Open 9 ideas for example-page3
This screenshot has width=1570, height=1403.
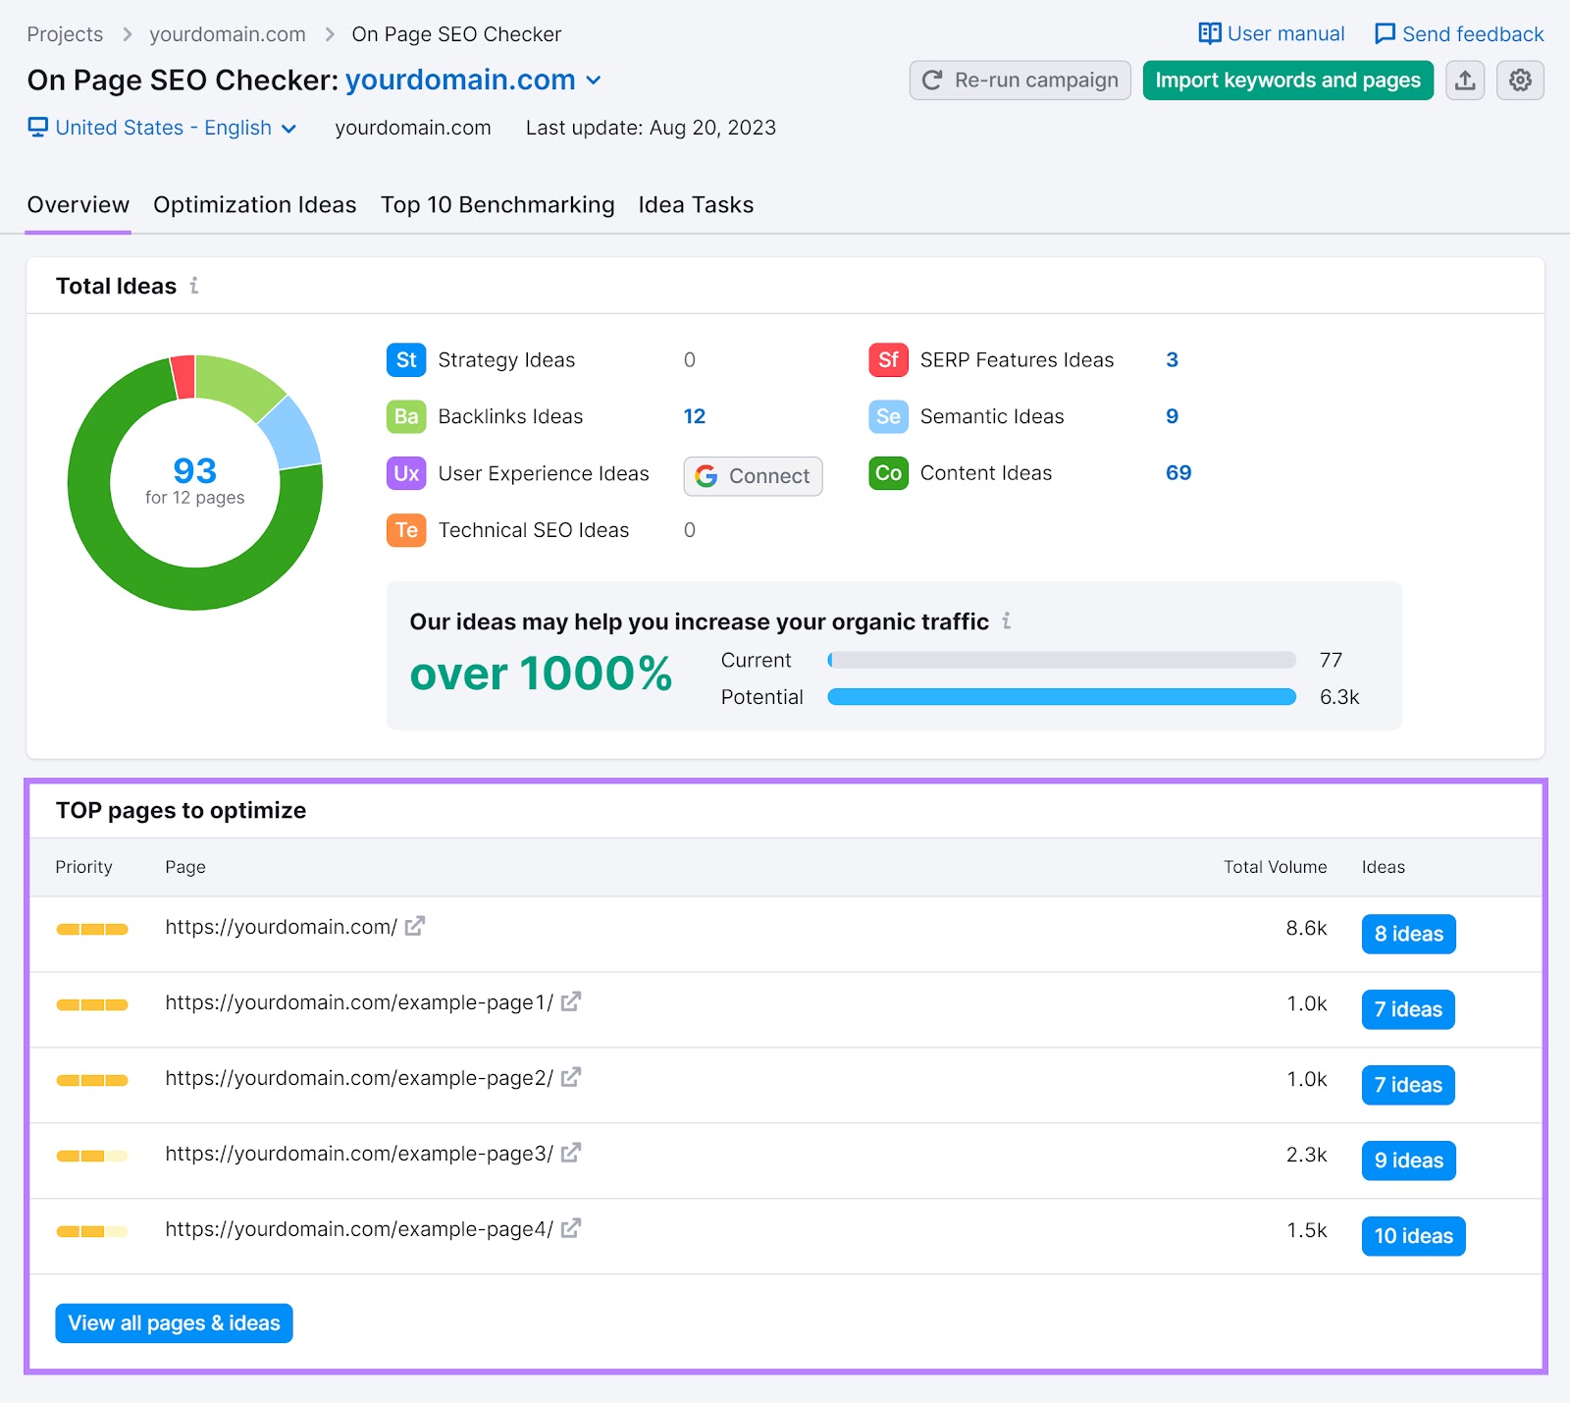tap(1409, 1160)
